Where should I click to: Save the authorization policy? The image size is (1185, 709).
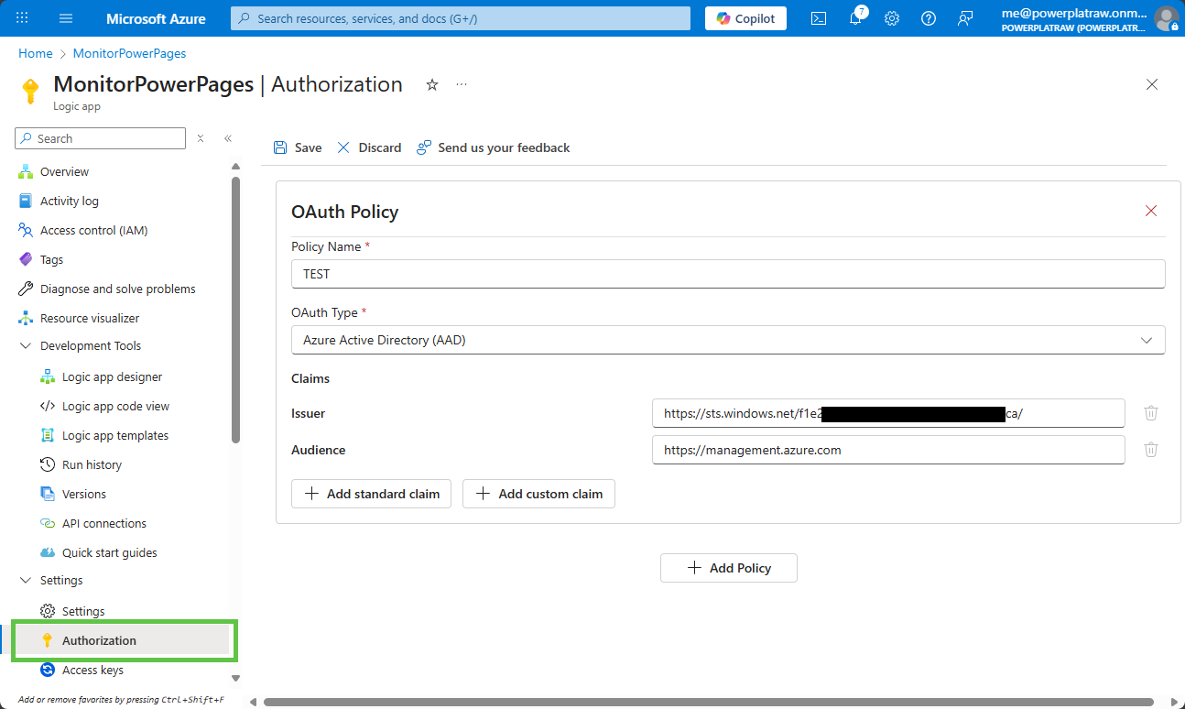(x=298, y=147)
